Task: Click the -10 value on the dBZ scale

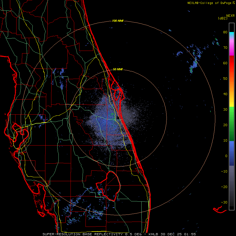Action: coord(224,171)
